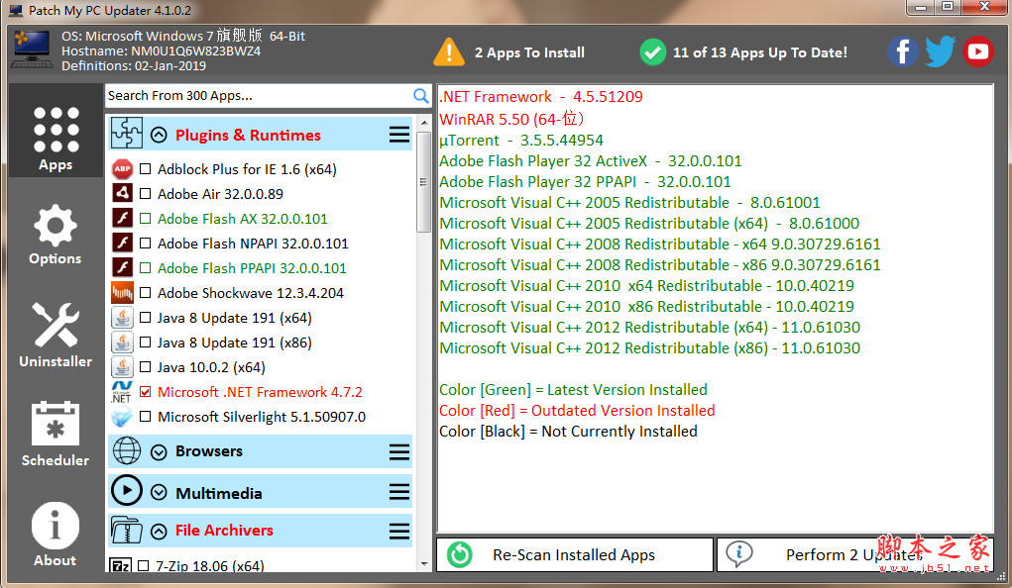
Task: Click 11 of 13 Apps Up To Date text
Action: click(759, 52)
